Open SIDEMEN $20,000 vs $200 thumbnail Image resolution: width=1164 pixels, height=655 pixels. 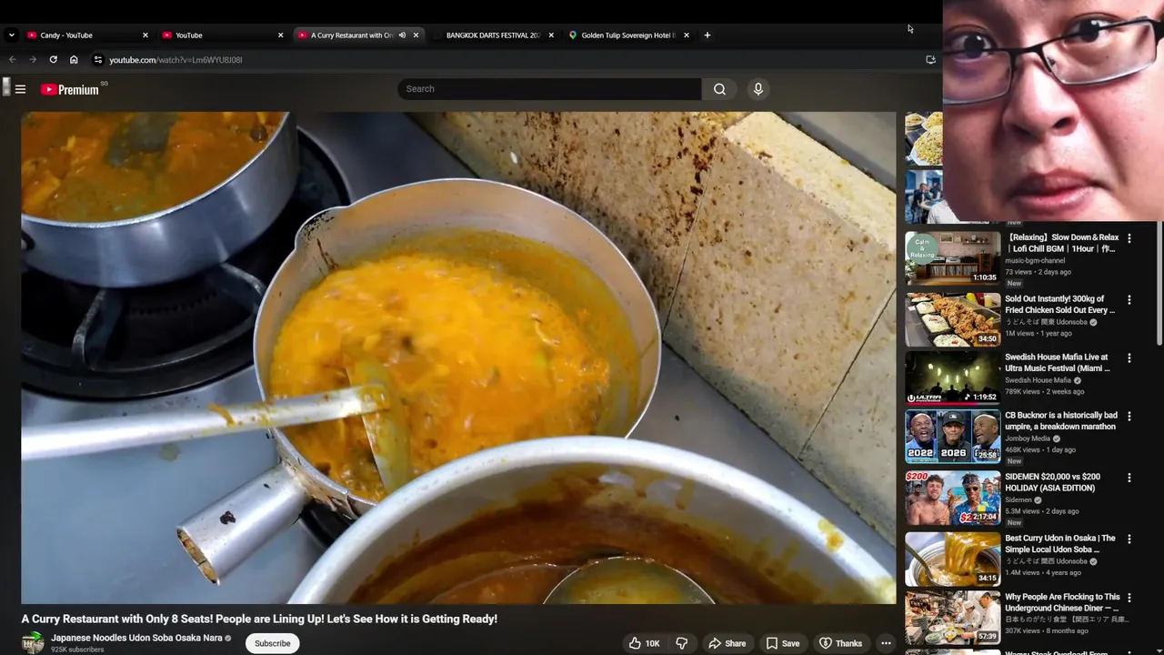point(952,498)
